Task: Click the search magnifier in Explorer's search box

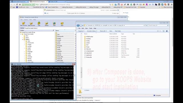Action: click(168, 25)
